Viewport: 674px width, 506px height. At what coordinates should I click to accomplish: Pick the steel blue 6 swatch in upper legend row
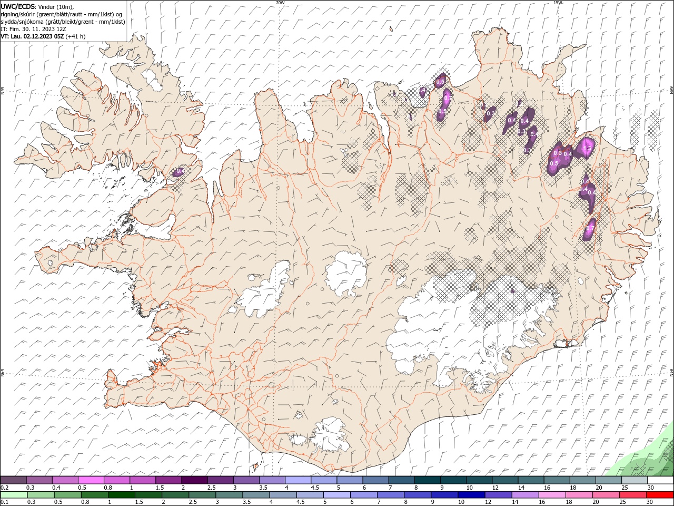375,480
